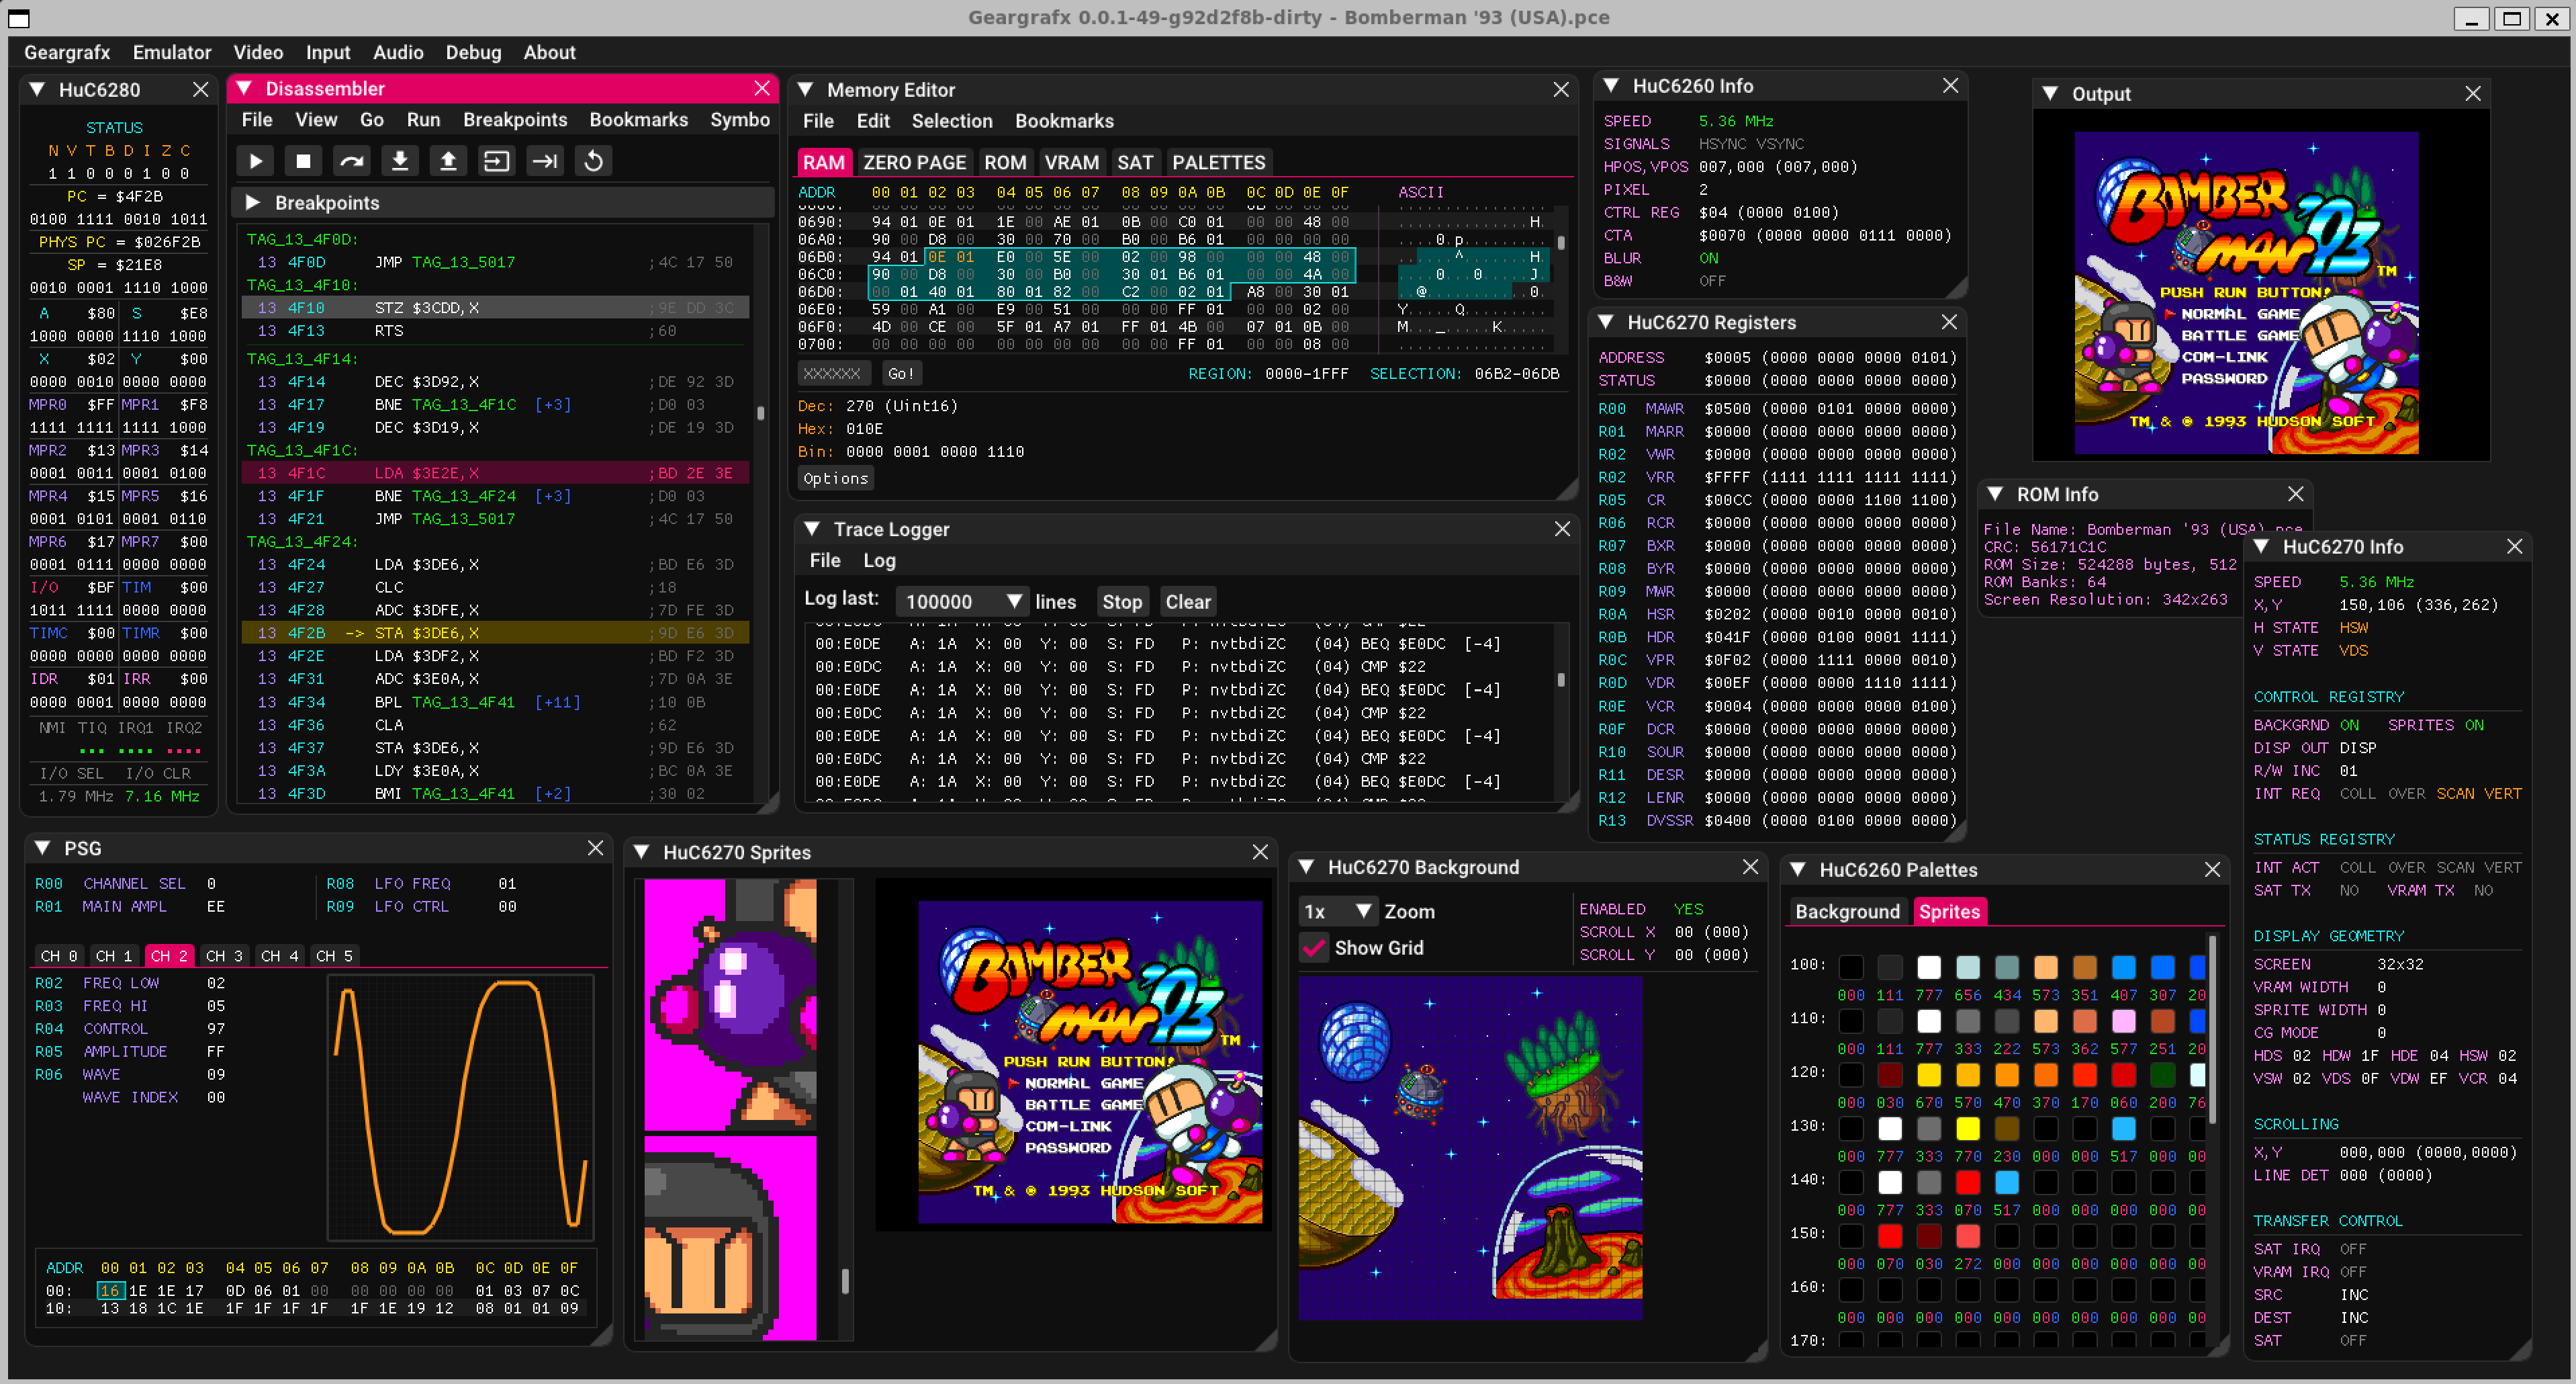2576x1384 pixels.
Task: Click the Step Frame boxed-arrow icon
Action: click(497, 161)
